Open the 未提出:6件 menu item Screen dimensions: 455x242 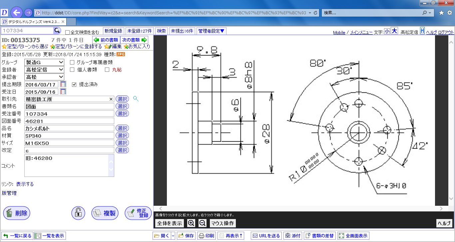[x=182, y=31]
